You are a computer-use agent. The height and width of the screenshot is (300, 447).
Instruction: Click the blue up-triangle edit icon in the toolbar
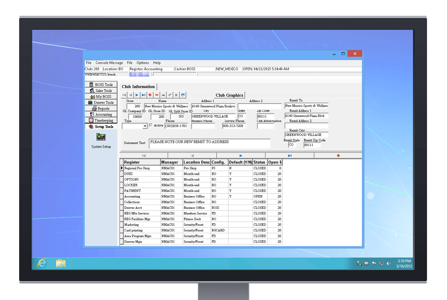click(x=163, y=95)
